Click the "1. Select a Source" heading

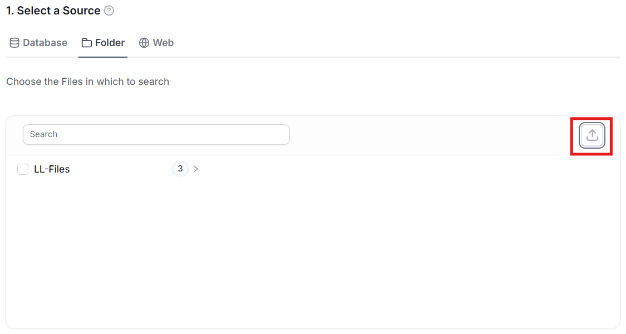pos(53,11)
